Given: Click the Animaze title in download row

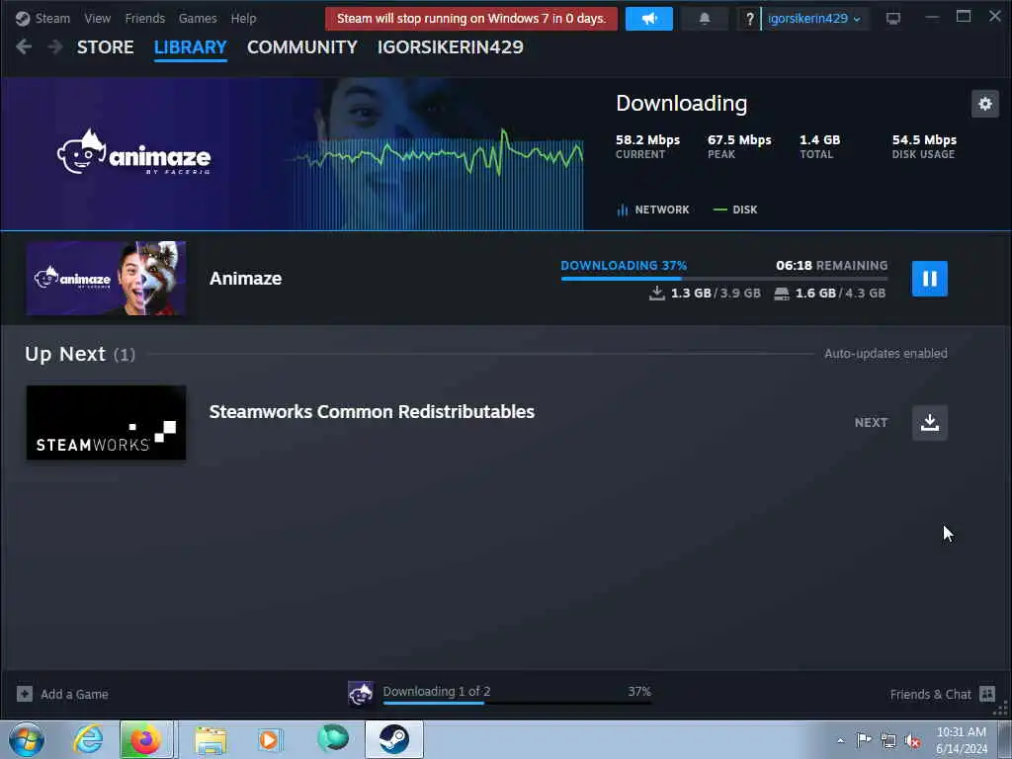Looking at the screenshot, I should coord(245,278).
